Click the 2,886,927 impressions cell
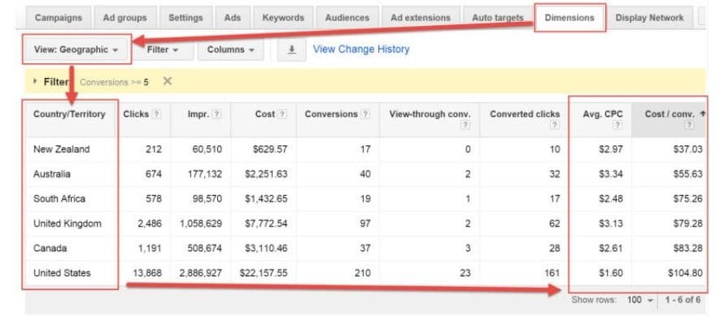 pos(201,273)
